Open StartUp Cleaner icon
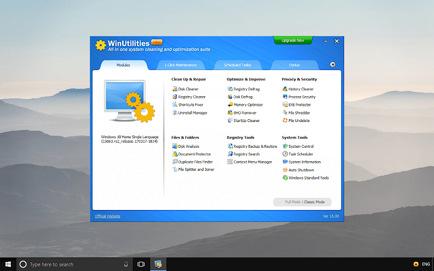 [230, 120]
